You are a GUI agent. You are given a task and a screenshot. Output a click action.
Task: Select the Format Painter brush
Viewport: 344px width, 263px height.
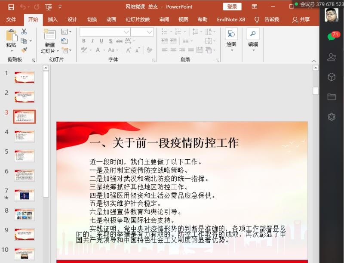click(24, 50)
